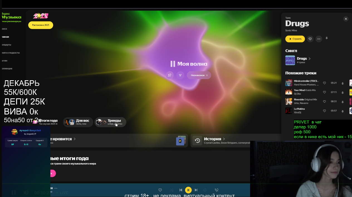
Task: Like the Your Mind track
Action: 324,92
